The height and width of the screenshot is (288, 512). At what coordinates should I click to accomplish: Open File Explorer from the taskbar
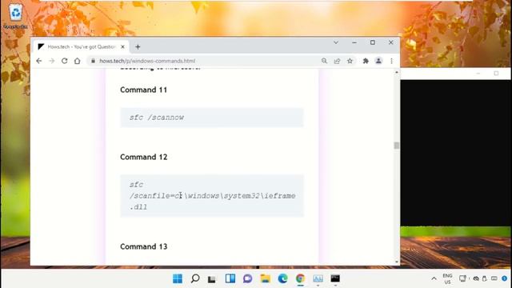pyautogui.click(x=265, y=278)
